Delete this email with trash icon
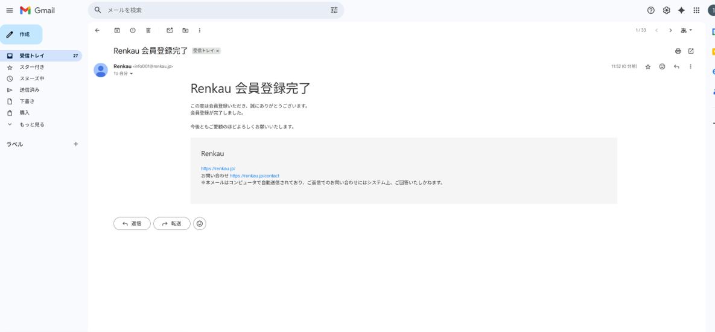 click(148, 30)
